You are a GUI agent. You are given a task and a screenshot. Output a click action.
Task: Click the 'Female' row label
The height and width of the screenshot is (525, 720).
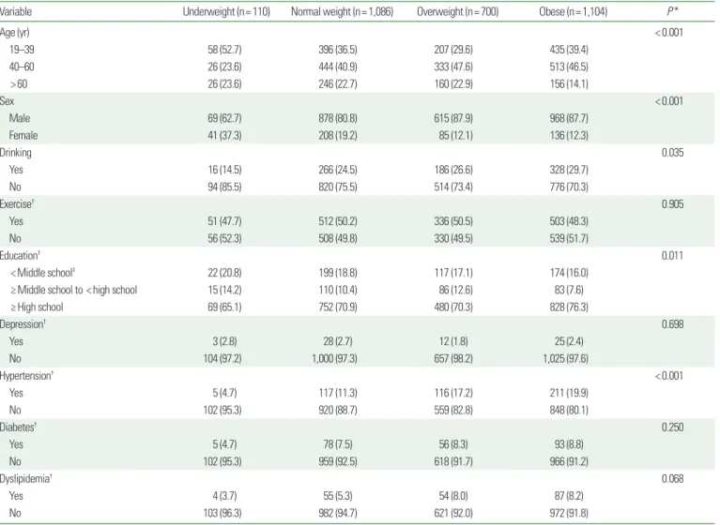pos(23,135)
